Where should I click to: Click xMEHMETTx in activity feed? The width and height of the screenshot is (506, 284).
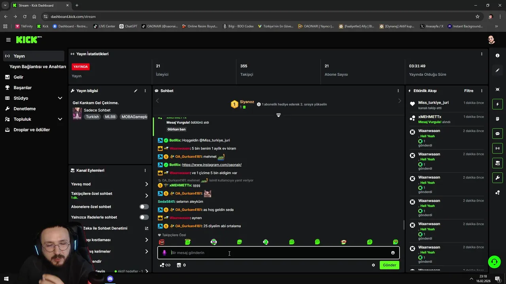pos(430,117)
